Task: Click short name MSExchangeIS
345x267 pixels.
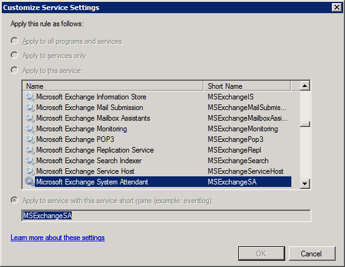Action: click(231, 97)
